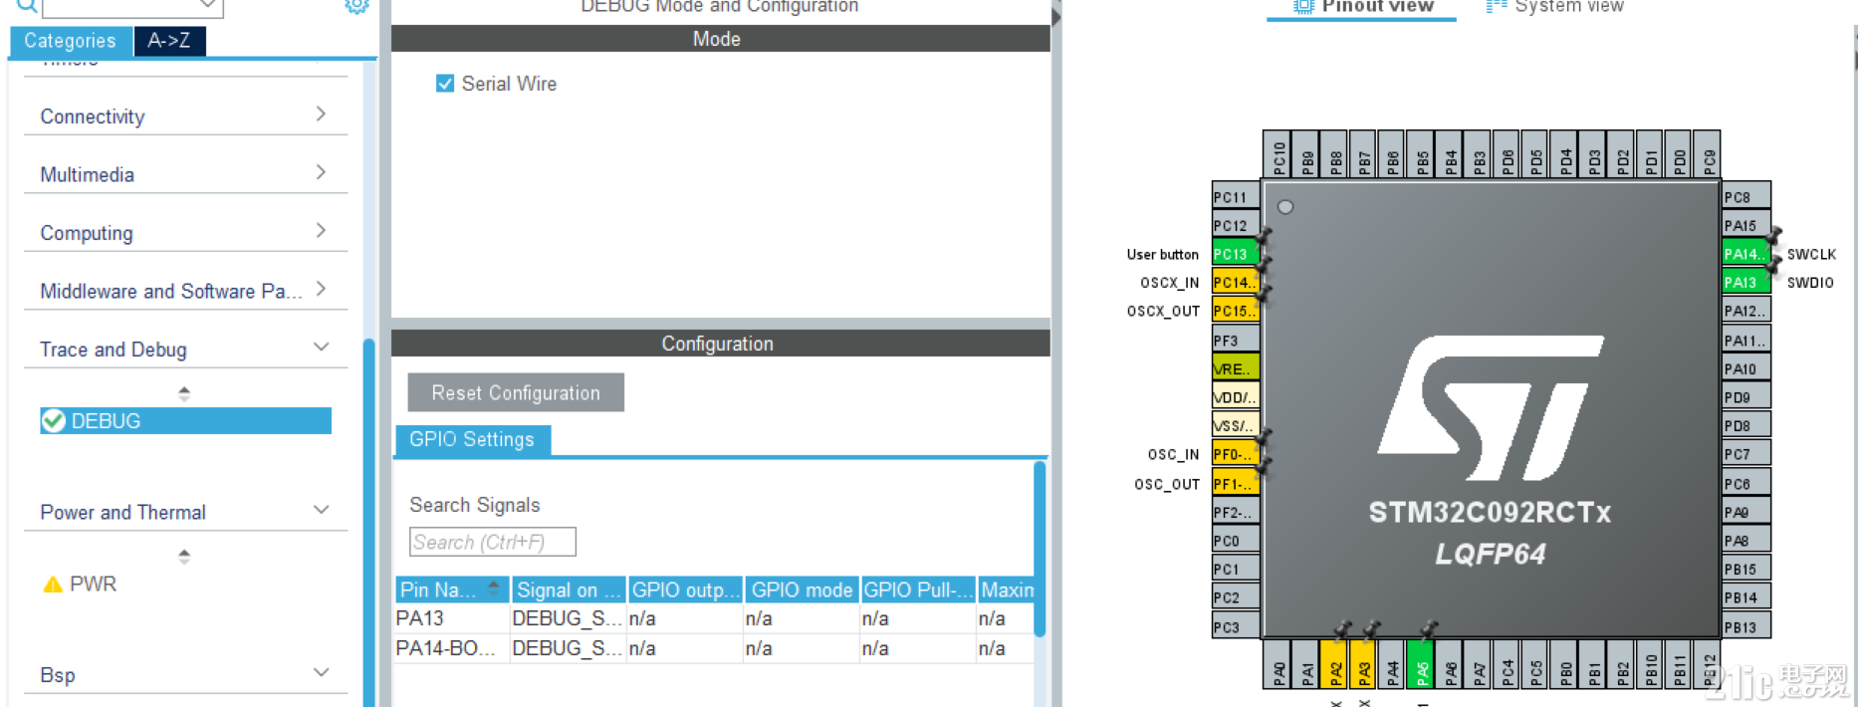The image size is (1858, 707).
Task: Collapse the Trace and Debug category
Action: pos(185,350)
